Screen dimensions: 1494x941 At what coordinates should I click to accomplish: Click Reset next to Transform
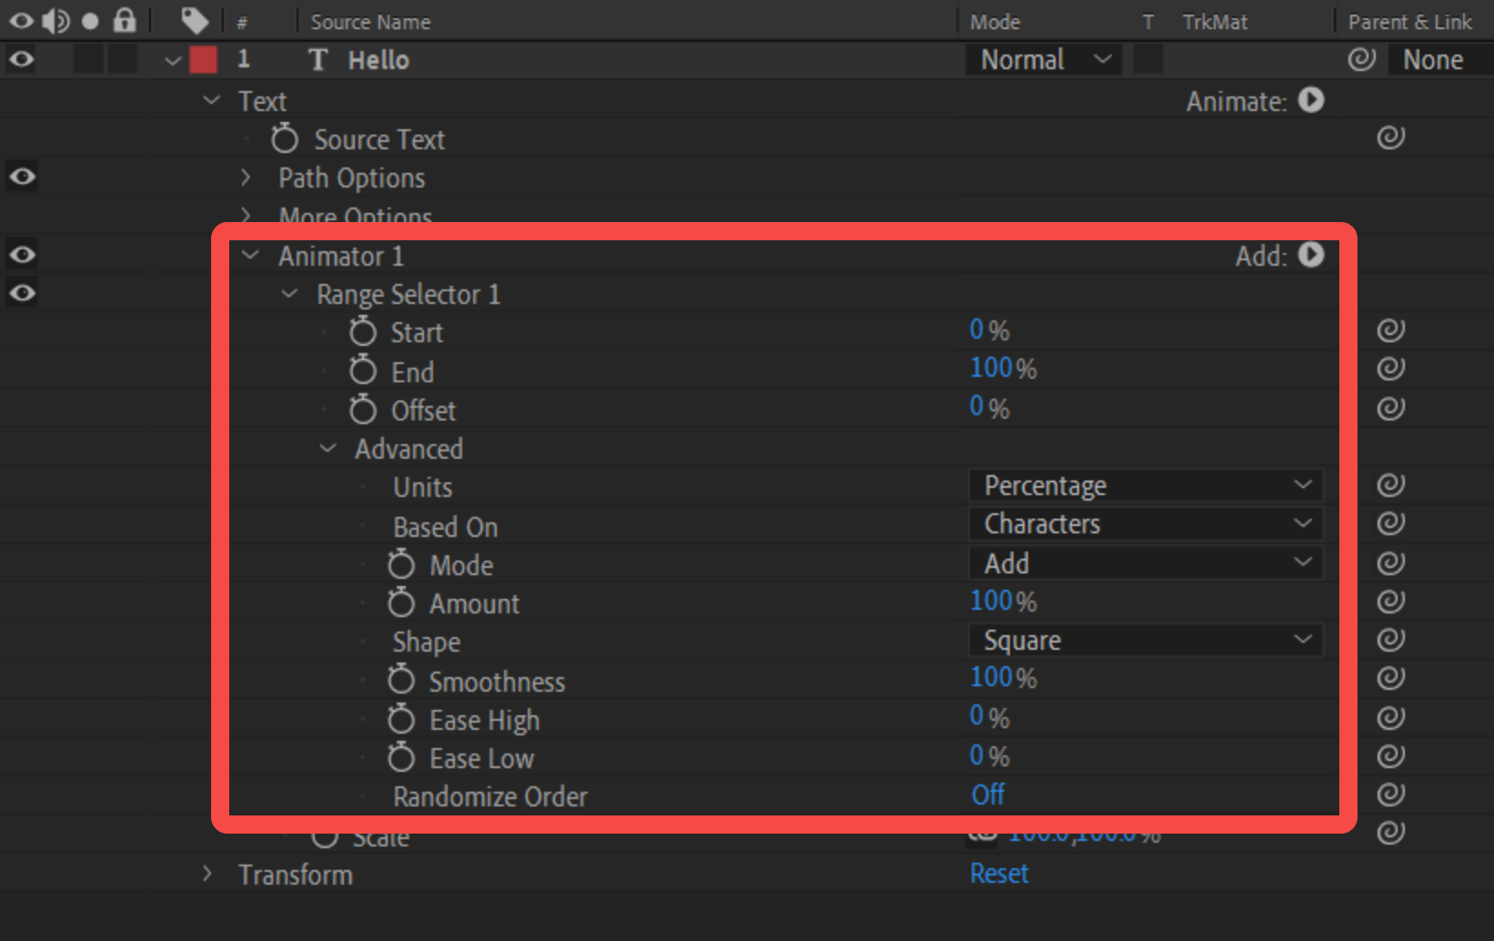click(x=998, y=873)
